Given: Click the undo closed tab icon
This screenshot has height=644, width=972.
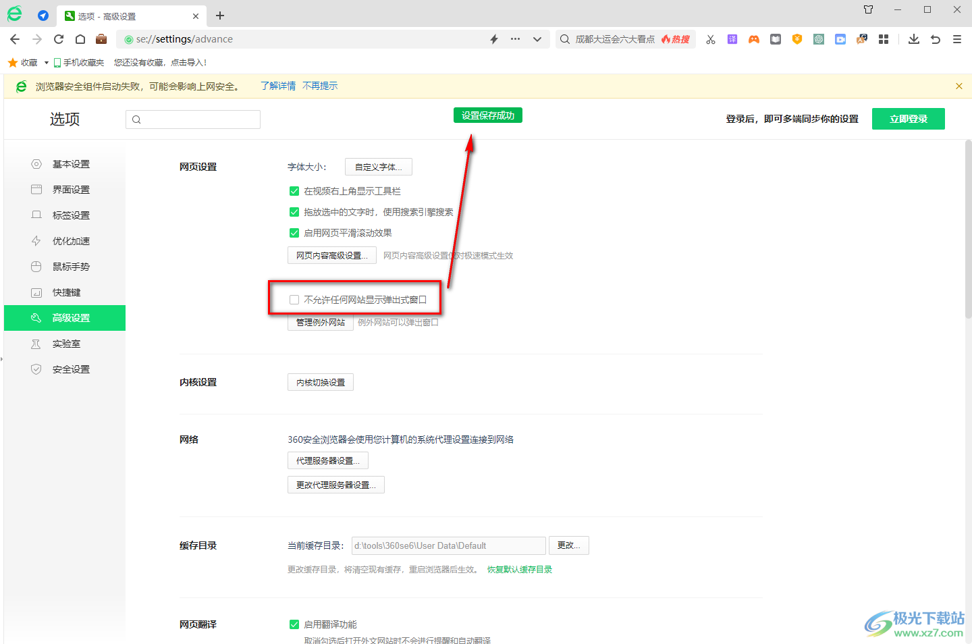Looking at the screenshot, I should [x=936, y=39].
